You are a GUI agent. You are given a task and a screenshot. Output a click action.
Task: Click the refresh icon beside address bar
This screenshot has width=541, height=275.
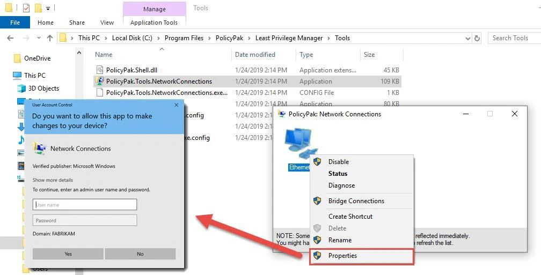point(478,38)
